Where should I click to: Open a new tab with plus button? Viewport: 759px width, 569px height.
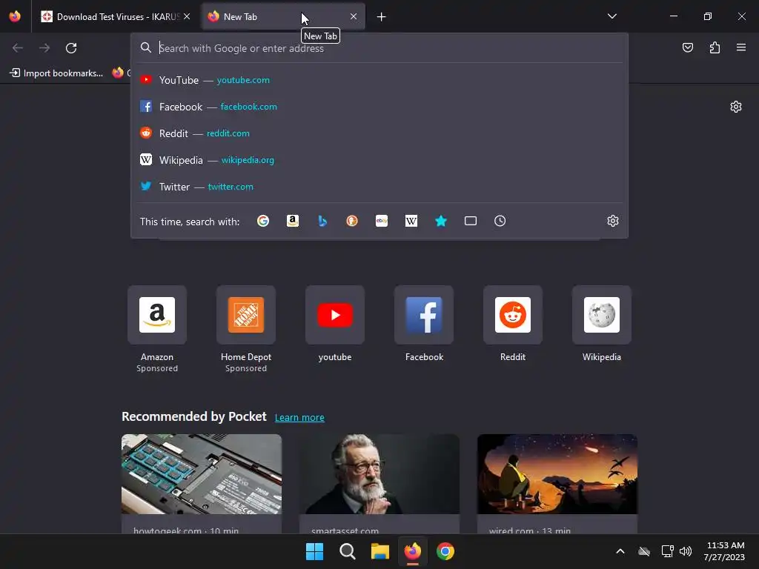point(382,17)
